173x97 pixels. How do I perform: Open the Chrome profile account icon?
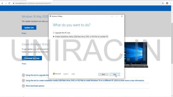[167, 3]
